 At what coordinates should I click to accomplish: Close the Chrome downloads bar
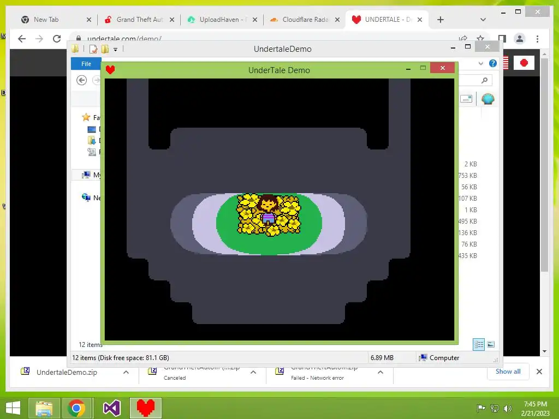pos(539,372)
